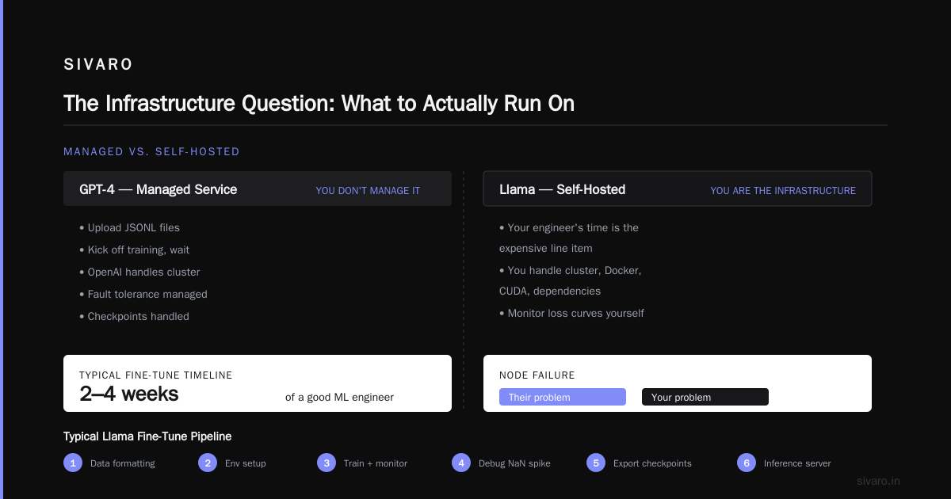Click the dark 'Your problem' bar
Image resolution: width=951 pixels, height=499 pixels.
[705, 397]
